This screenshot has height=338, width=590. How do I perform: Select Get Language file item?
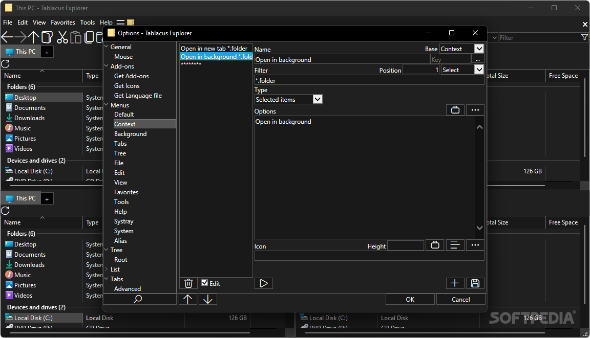point(138,96)
